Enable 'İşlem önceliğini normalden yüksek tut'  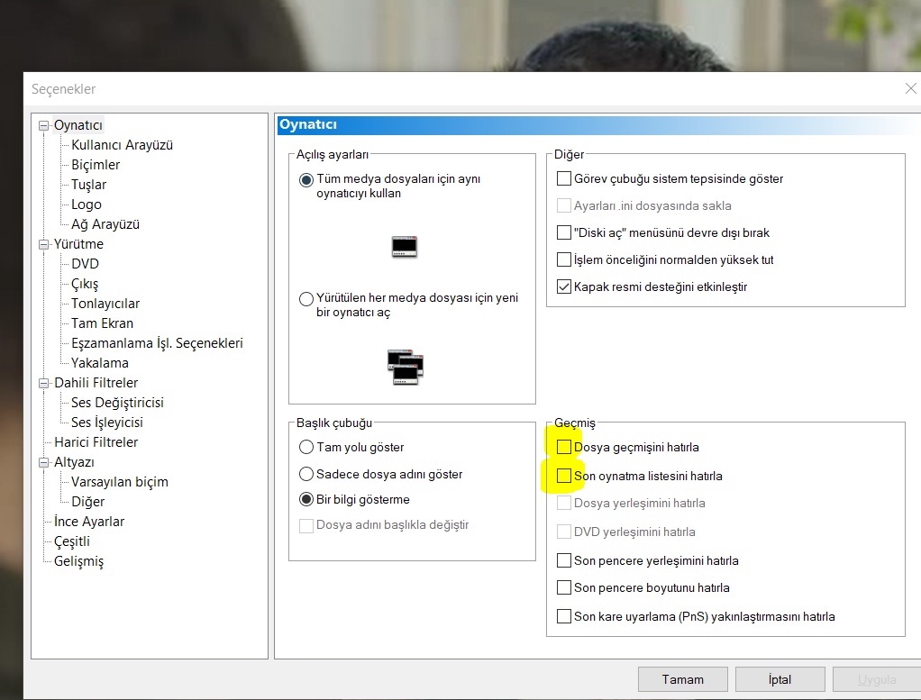coord(564,259)
